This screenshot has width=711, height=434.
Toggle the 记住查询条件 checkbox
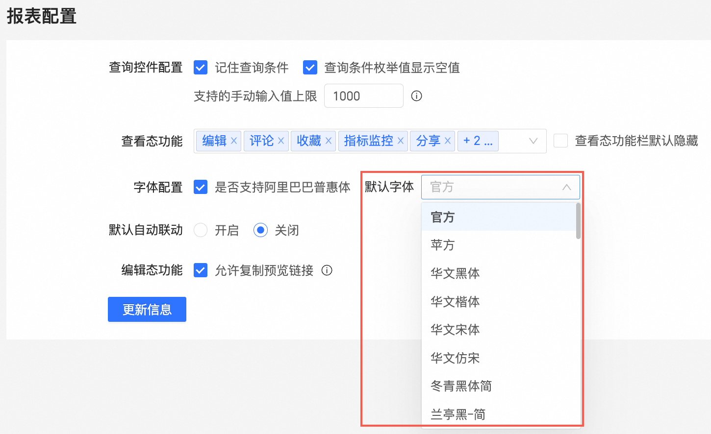(x=201, y=68)
